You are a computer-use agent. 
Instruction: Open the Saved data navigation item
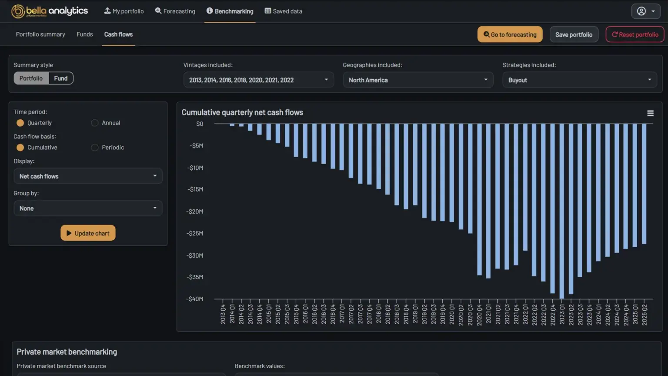click(284, 11)
